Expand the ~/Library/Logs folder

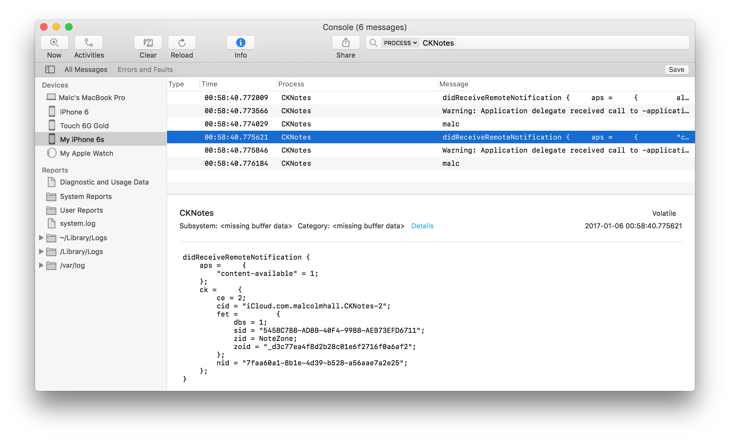[x=41, y=238]
